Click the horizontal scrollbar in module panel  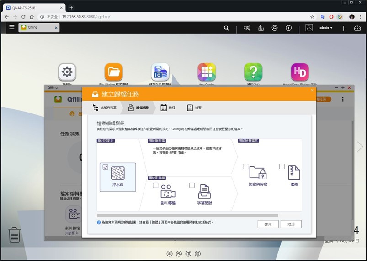187,215
